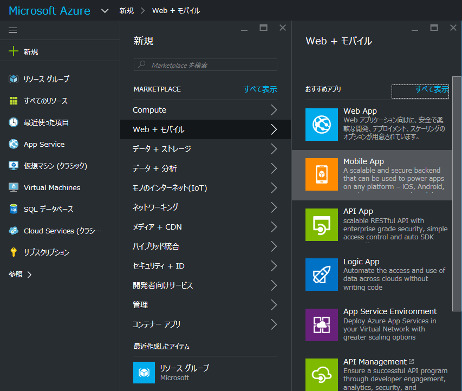Viewport: 462px width, 391px height.
Task: Select the Mobile App description text
Action: click(x=394, y=179)
